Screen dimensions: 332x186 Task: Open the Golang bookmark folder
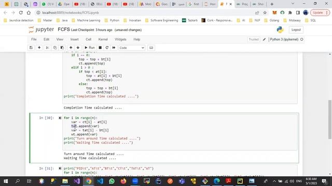[272, 21]
